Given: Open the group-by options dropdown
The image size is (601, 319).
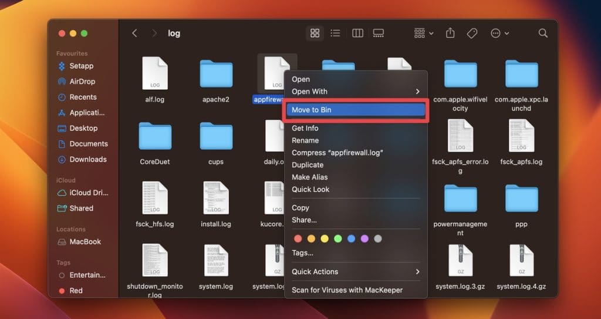Looking at the screenshot, I should click(x=424, y=33).
